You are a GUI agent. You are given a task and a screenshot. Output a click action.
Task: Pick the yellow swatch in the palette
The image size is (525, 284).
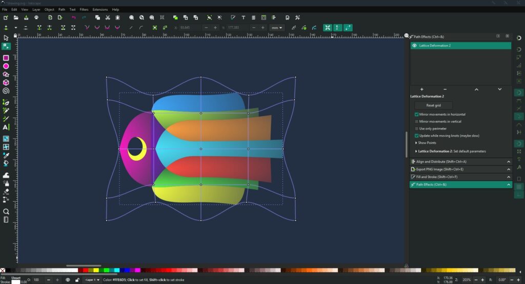click(x=96, y=270)
